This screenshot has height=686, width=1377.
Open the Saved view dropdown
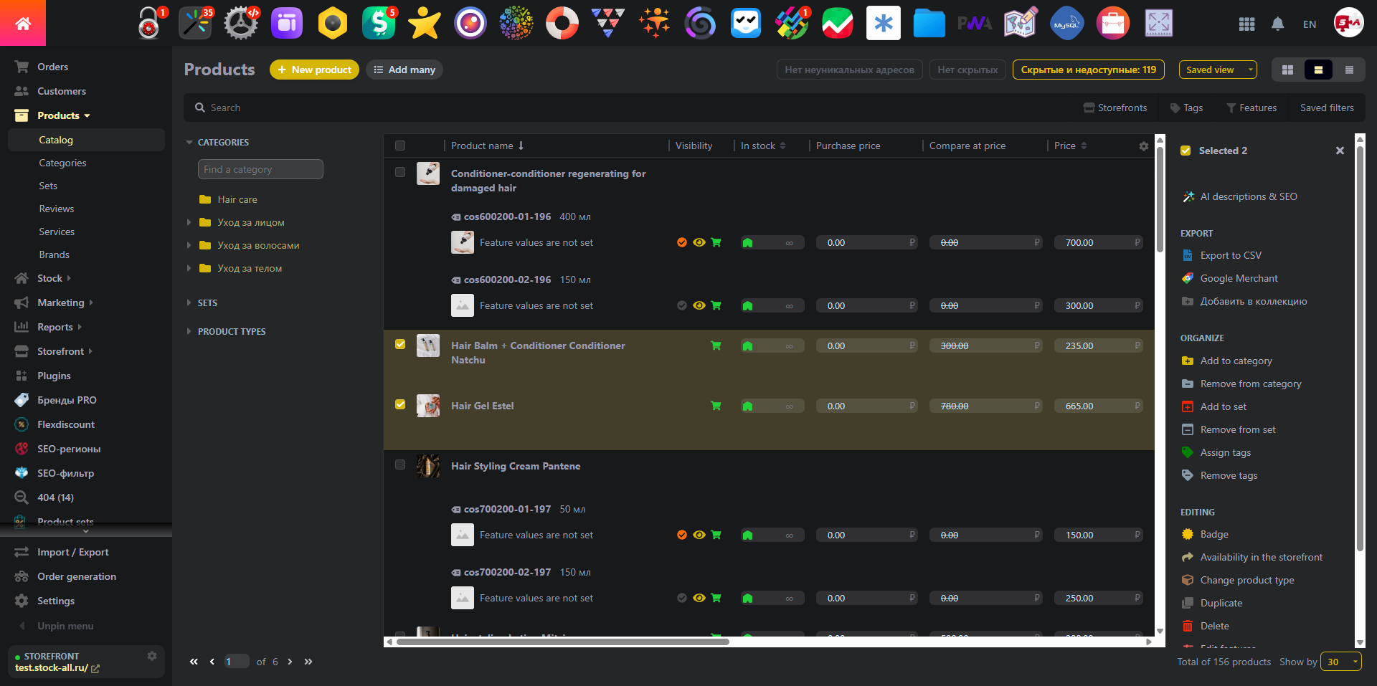1217,70
